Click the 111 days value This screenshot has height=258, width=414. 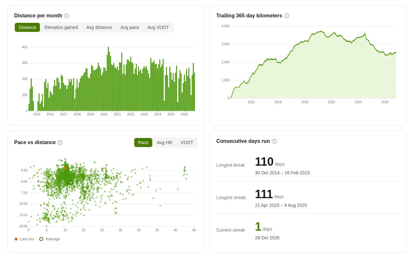[269, 194]
